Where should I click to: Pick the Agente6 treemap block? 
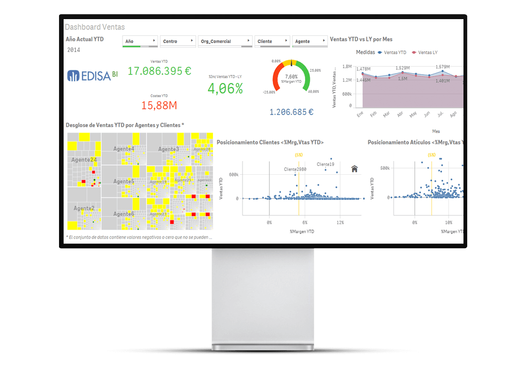tap(124, 214)
